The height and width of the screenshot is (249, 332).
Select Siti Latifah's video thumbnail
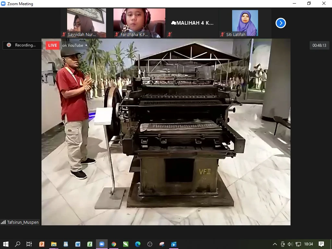[x=245, y=23]
